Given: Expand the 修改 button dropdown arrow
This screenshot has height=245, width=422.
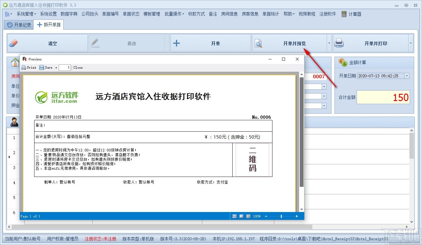Looking at the screenshot, I should pos(167,43).
